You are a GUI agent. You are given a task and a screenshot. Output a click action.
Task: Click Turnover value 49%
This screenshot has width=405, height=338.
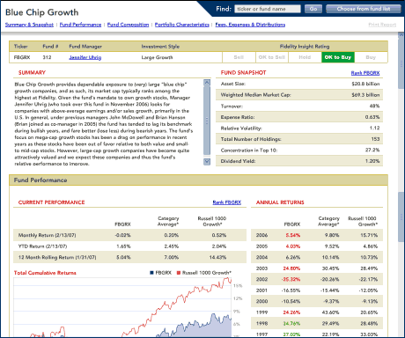(374, 106)
